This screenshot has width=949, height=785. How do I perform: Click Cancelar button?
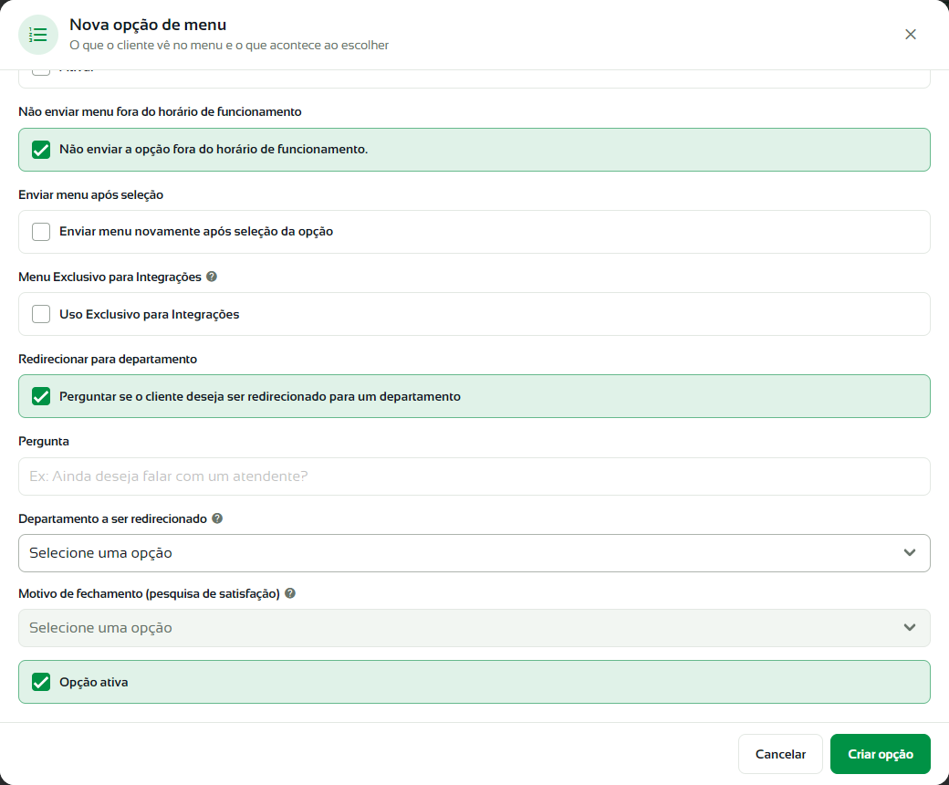coord(780,754)
